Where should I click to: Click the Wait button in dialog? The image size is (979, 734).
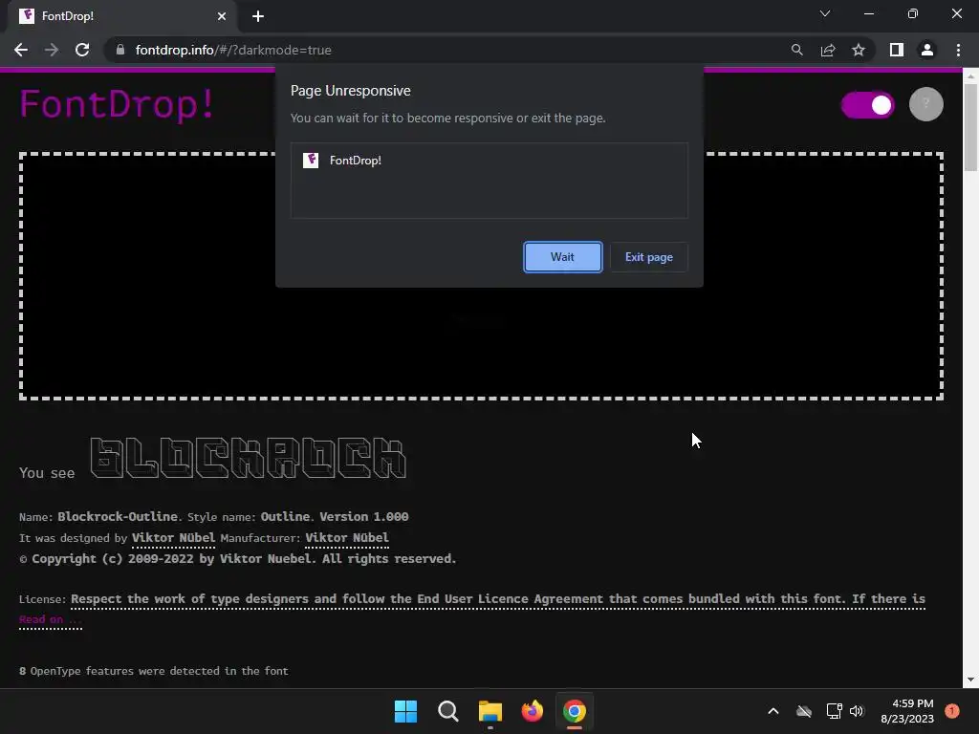[x=562, y=257]
